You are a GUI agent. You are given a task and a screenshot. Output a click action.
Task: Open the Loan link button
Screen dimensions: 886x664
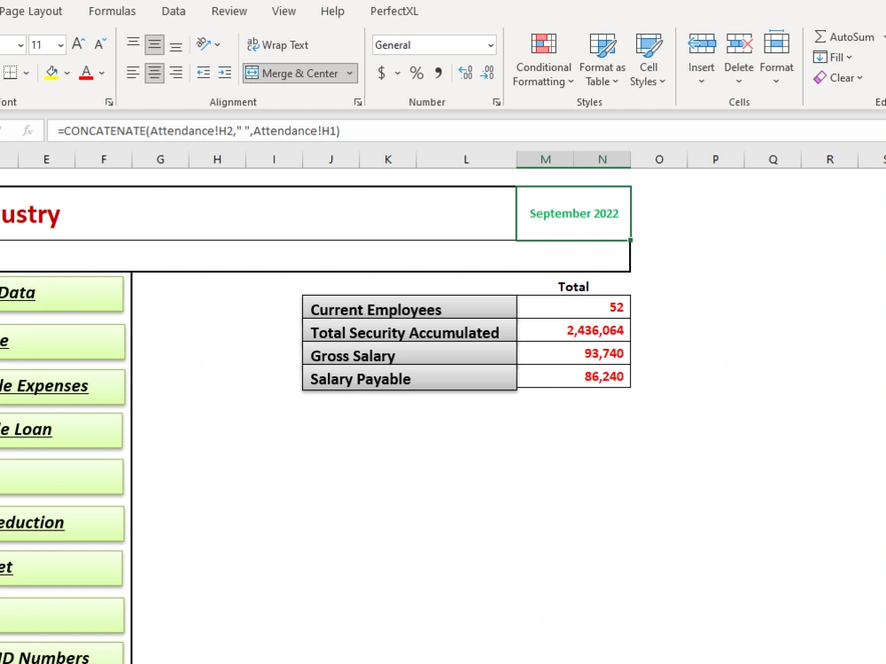61,430
